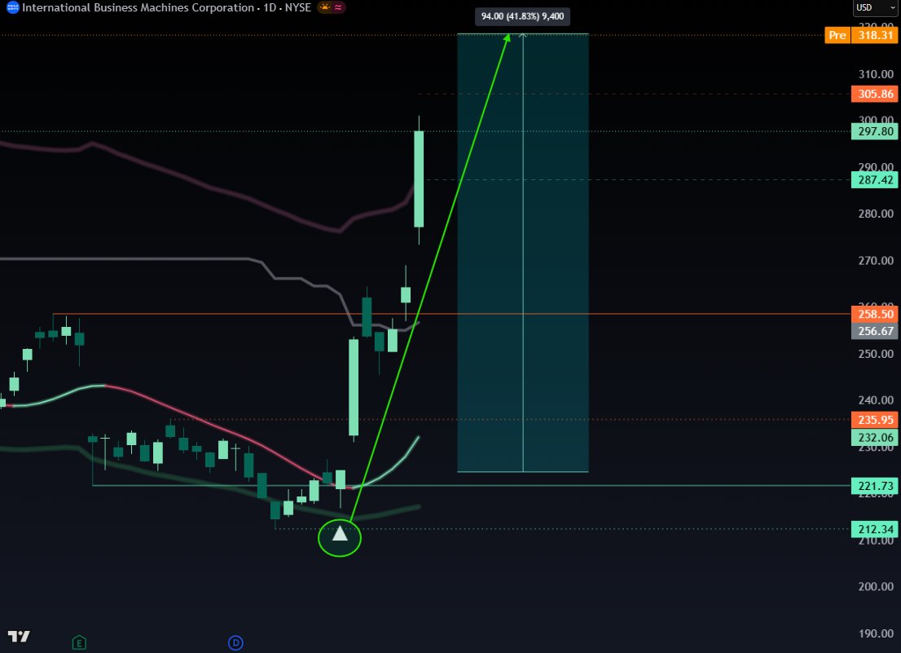The image size is (901, 653).
Task: Click the 212.34 low price label
Action: point(875,529)
